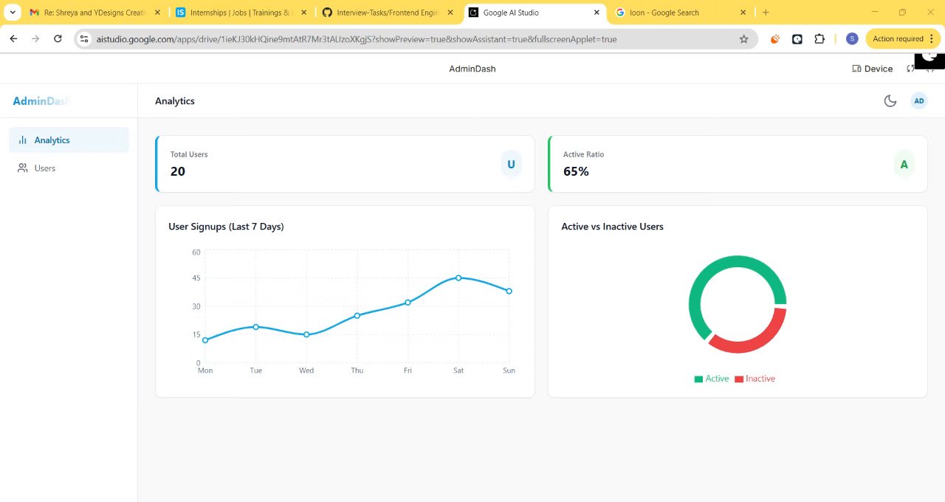Toggle the Inactive legend item in donut chart
Image resolution: width=945 pixels, height=502 pixels.
pyautogui.click(x=755, y=379)
